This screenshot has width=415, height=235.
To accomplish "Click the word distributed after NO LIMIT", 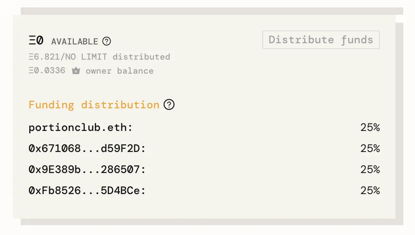I will pos(141,57).
